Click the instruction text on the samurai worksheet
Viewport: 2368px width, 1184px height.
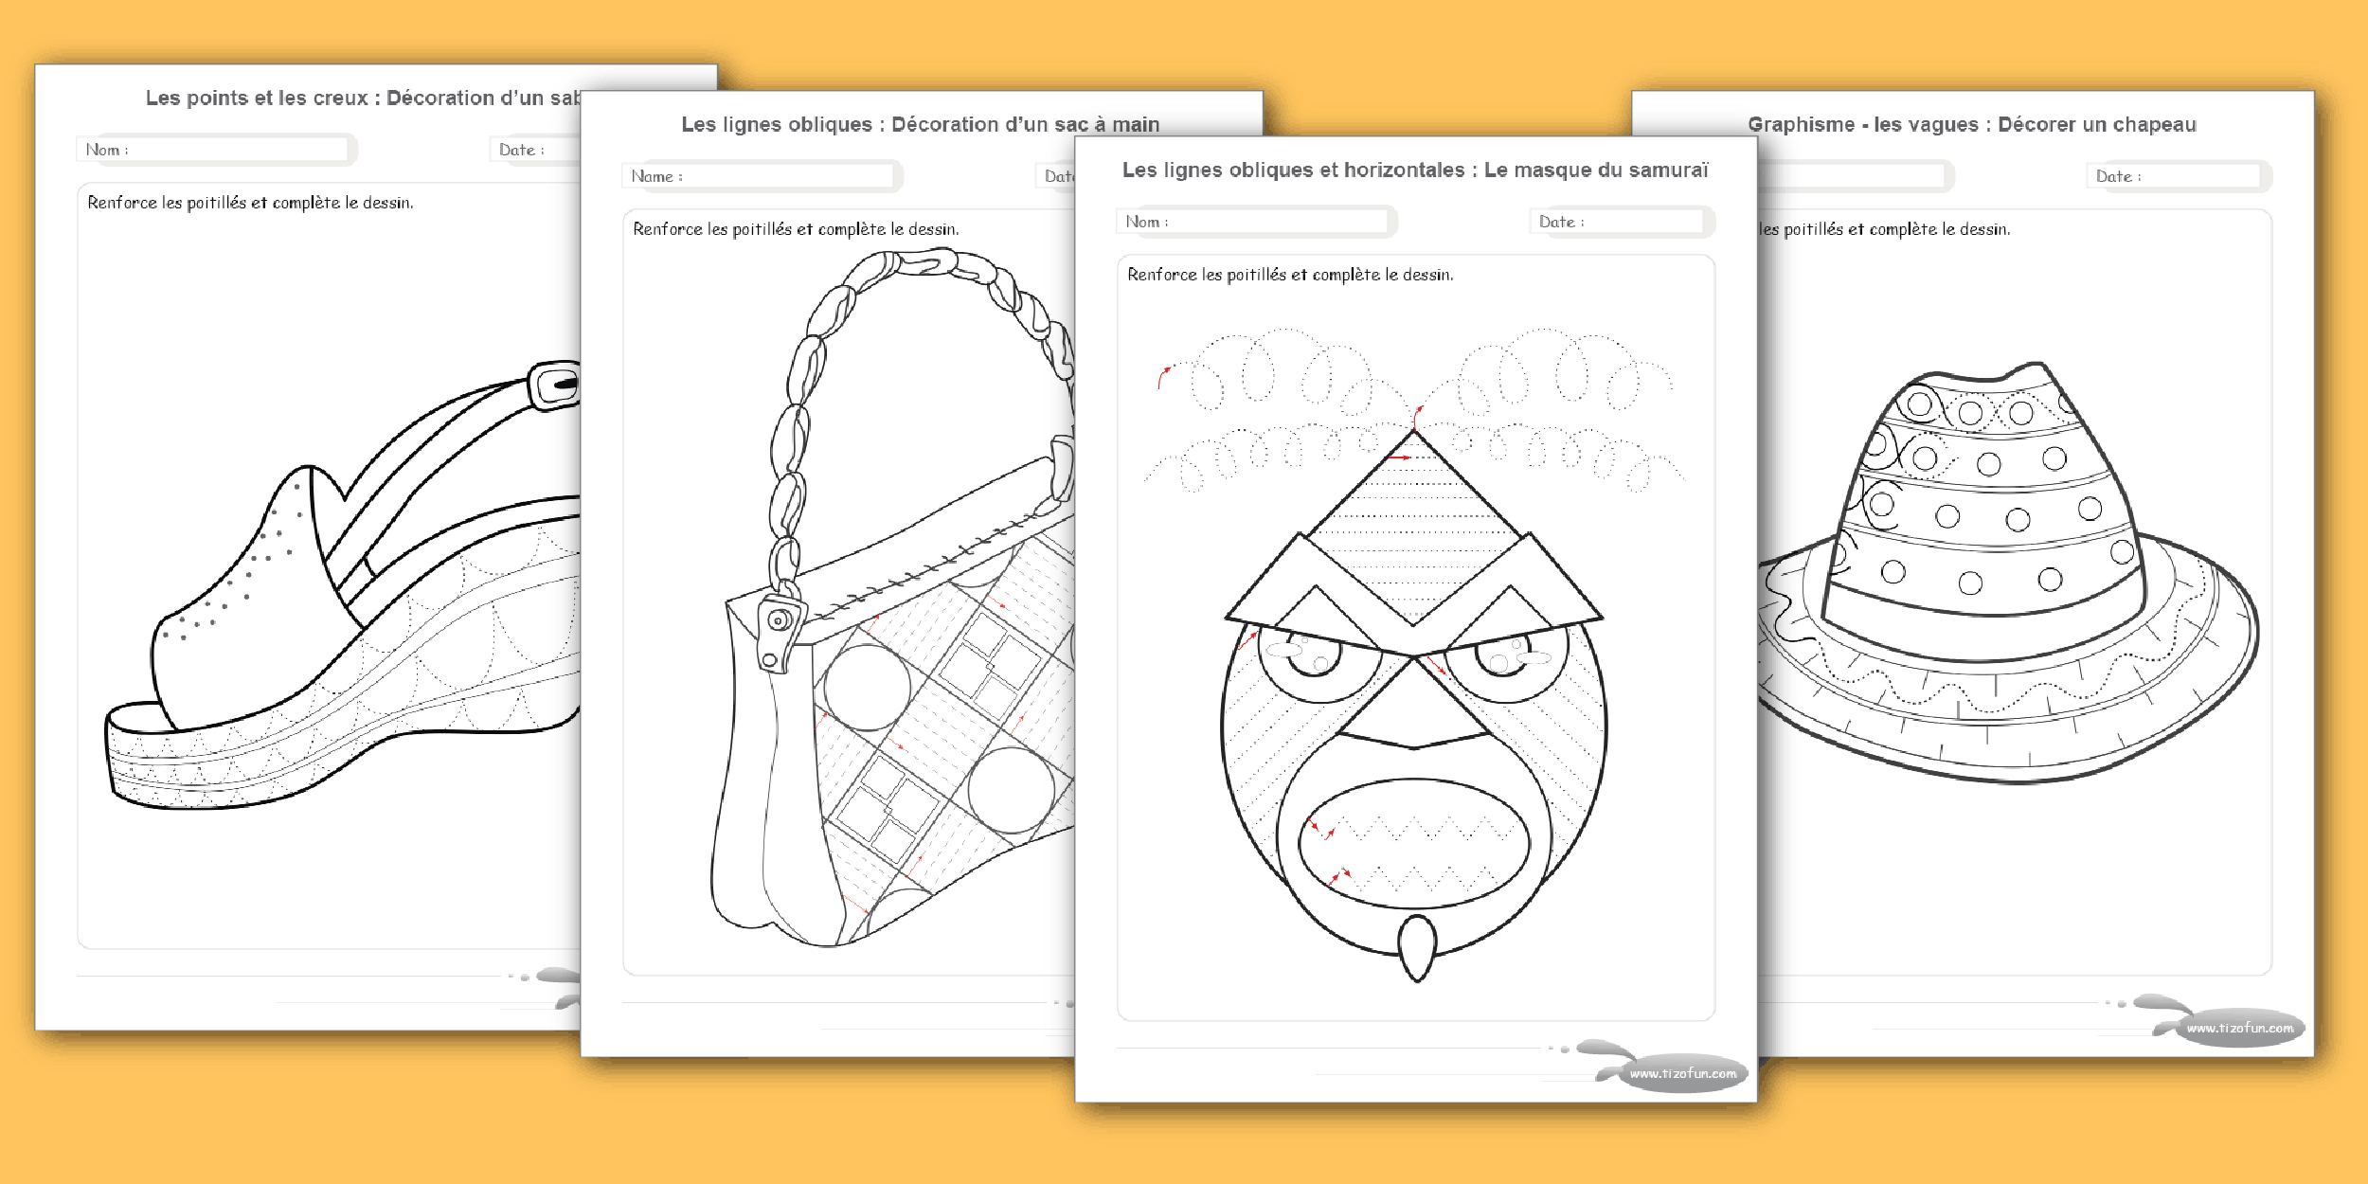coord(1290,275)
